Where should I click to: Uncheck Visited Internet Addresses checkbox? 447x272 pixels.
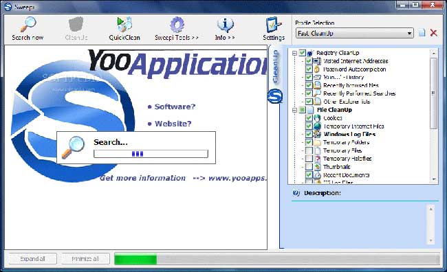tap(309, 61)
